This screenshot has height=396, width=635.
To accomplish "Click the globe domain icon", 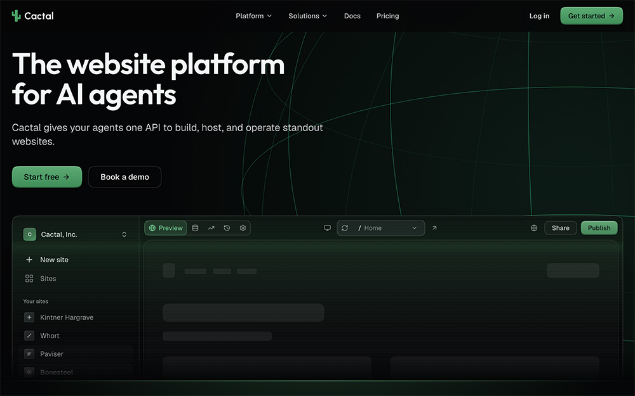I will pos(534,228).
